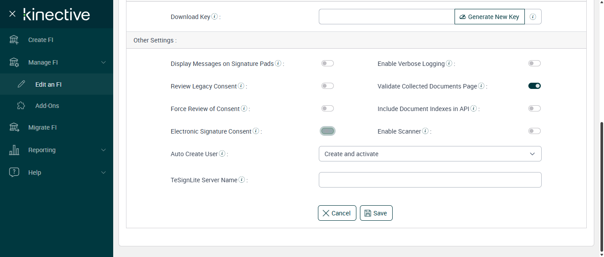Image resolution: width=604 pixels, height=257 pixels.
Task: Toggle Display Messages on Signature Pads
Action: (328, 64)
